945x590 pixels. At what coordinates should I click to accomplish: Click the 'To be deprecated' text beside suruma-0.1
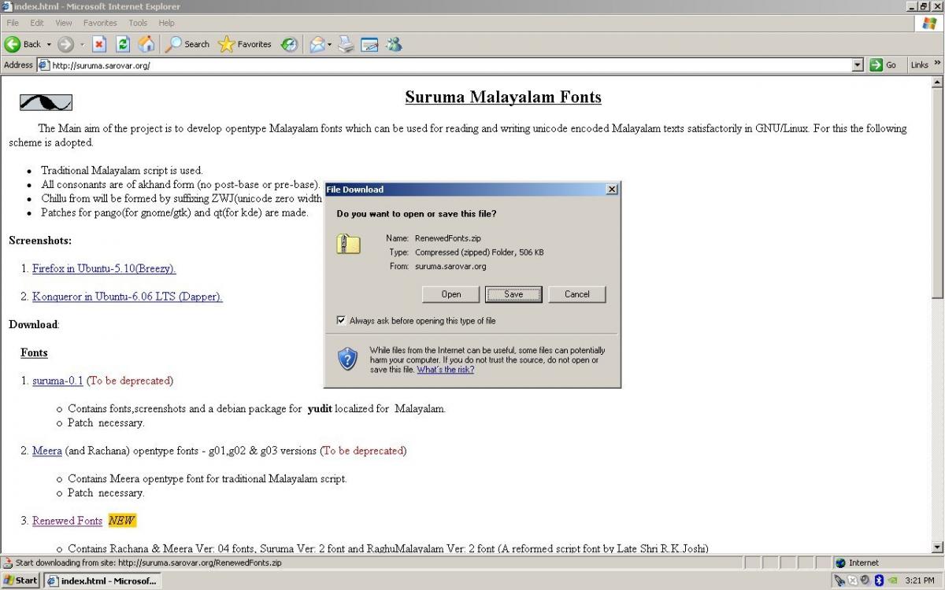(x=130, y=381)
